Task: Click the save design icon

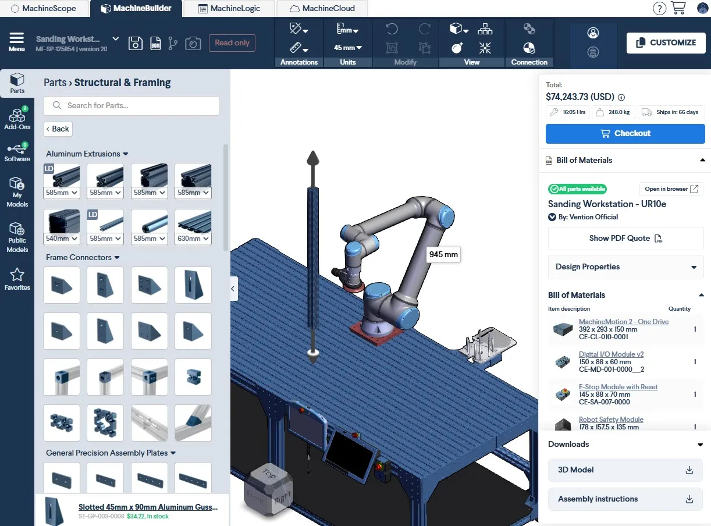Action: coord(136,43)
